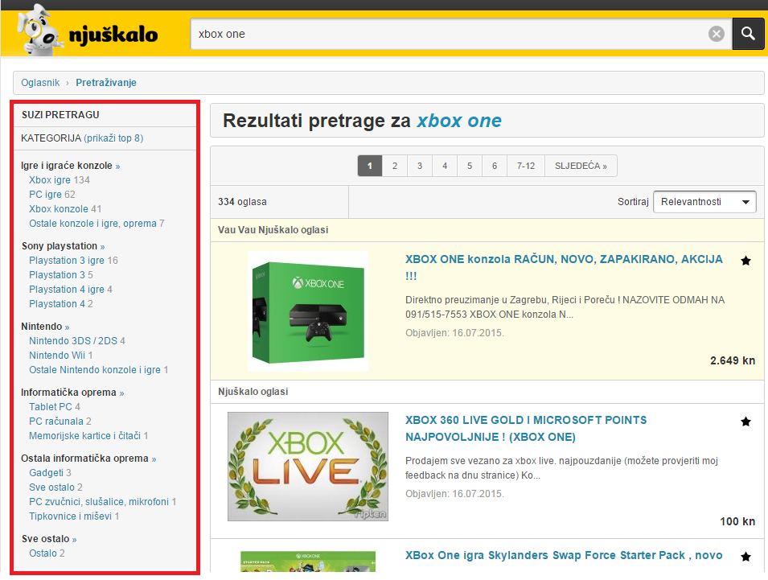Image resolution: width=768 pixels, height=580 pixels.
Task: Open the green Xbox One box thumbnail
Action: [x=308, y=311]
